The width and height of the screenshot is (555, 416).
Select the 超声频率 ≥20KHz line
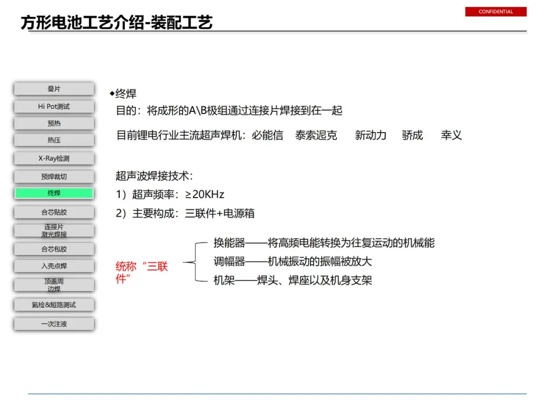170,195
